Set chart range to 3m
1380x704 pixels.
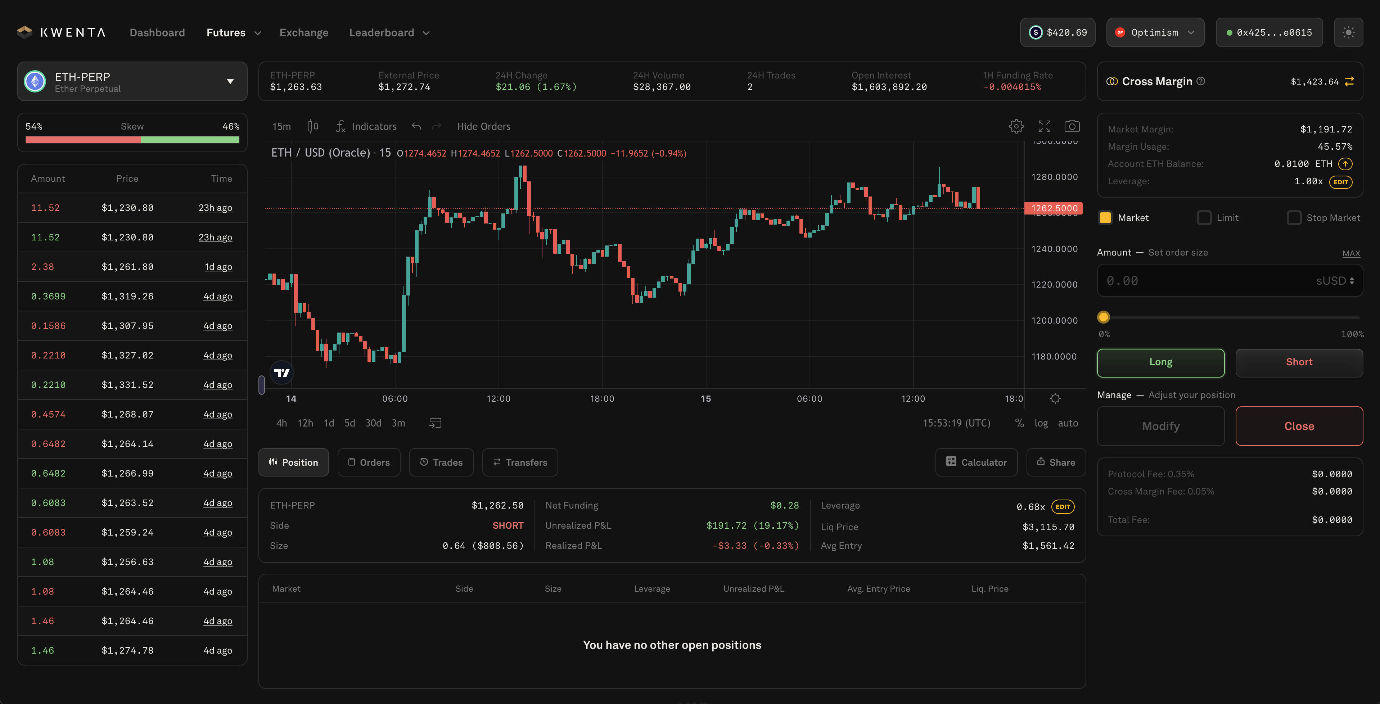tap(398, 423)
